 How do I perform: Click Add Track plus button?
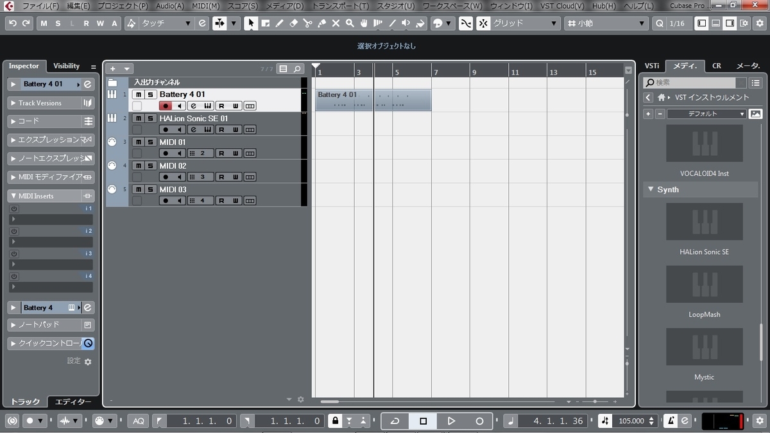point(113,69)
